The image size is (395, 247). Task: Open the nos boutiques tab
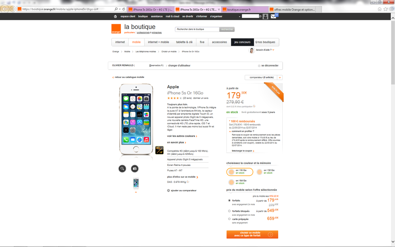(x=266, y=42)
